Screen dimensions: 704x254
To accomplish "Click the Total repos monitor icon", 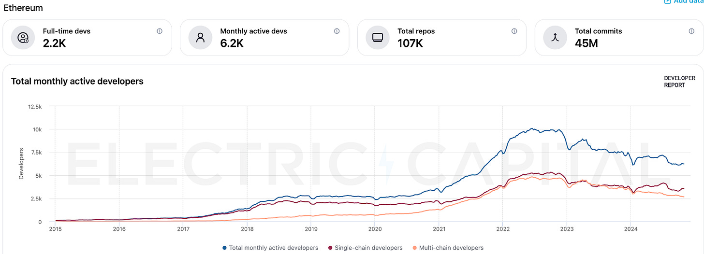I will click(377, 38).
